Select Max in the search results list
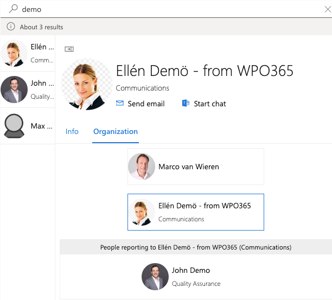The height and width of the screenshot is (300, 332). 28,126
